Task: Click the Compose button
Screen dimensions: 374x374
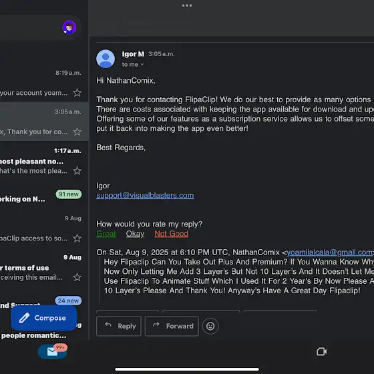Action: click(44, 318)
